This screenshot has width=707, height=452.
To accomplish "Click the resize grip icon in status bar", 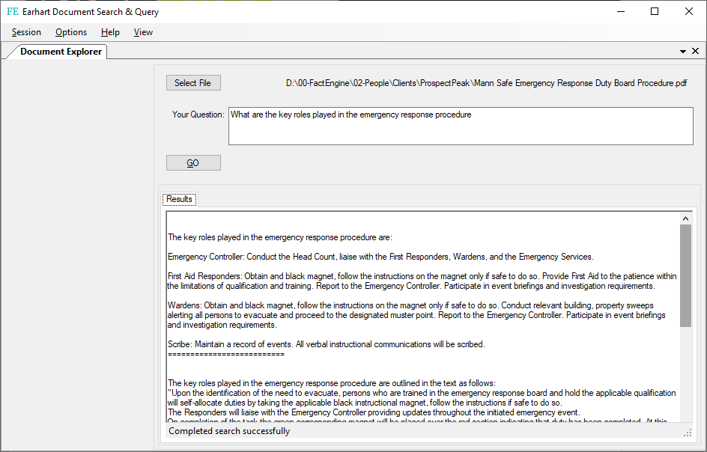I will (x=688, y=433).
